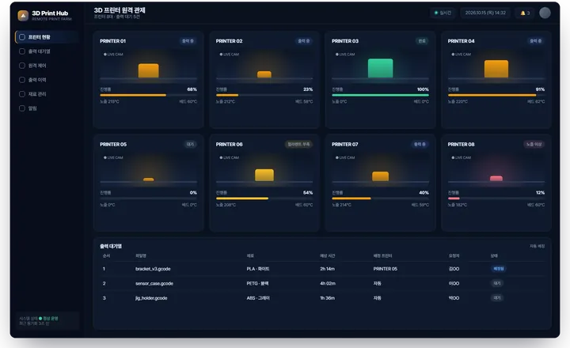Click the icon beside 프린터 현황 in sidebar
570x348 pixels.
pyautogui.click(x=22, y=37)
